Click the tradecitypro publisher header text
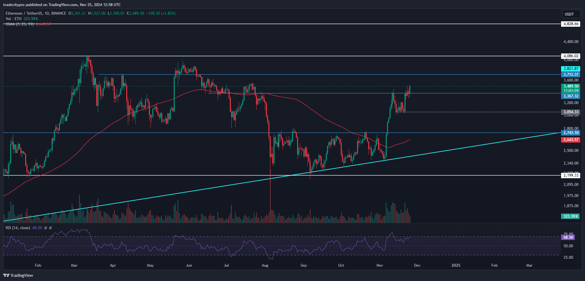 click(62, 5)
